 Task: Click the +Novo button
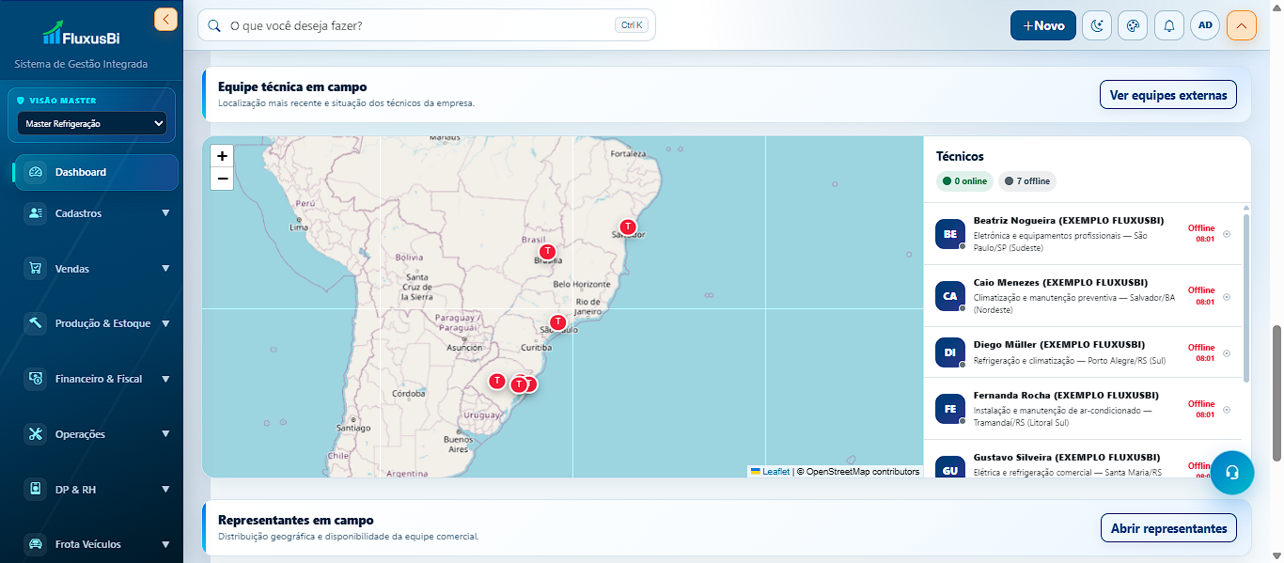[1043, 25]
